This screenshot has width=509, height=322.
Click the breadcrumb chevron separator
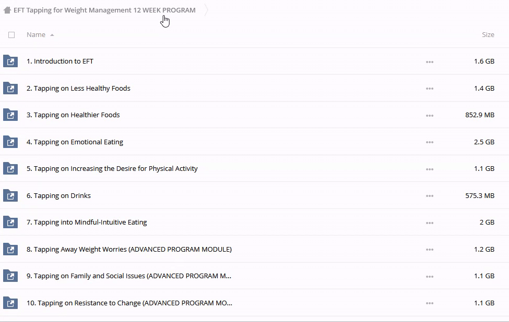[x=207, y=10]
